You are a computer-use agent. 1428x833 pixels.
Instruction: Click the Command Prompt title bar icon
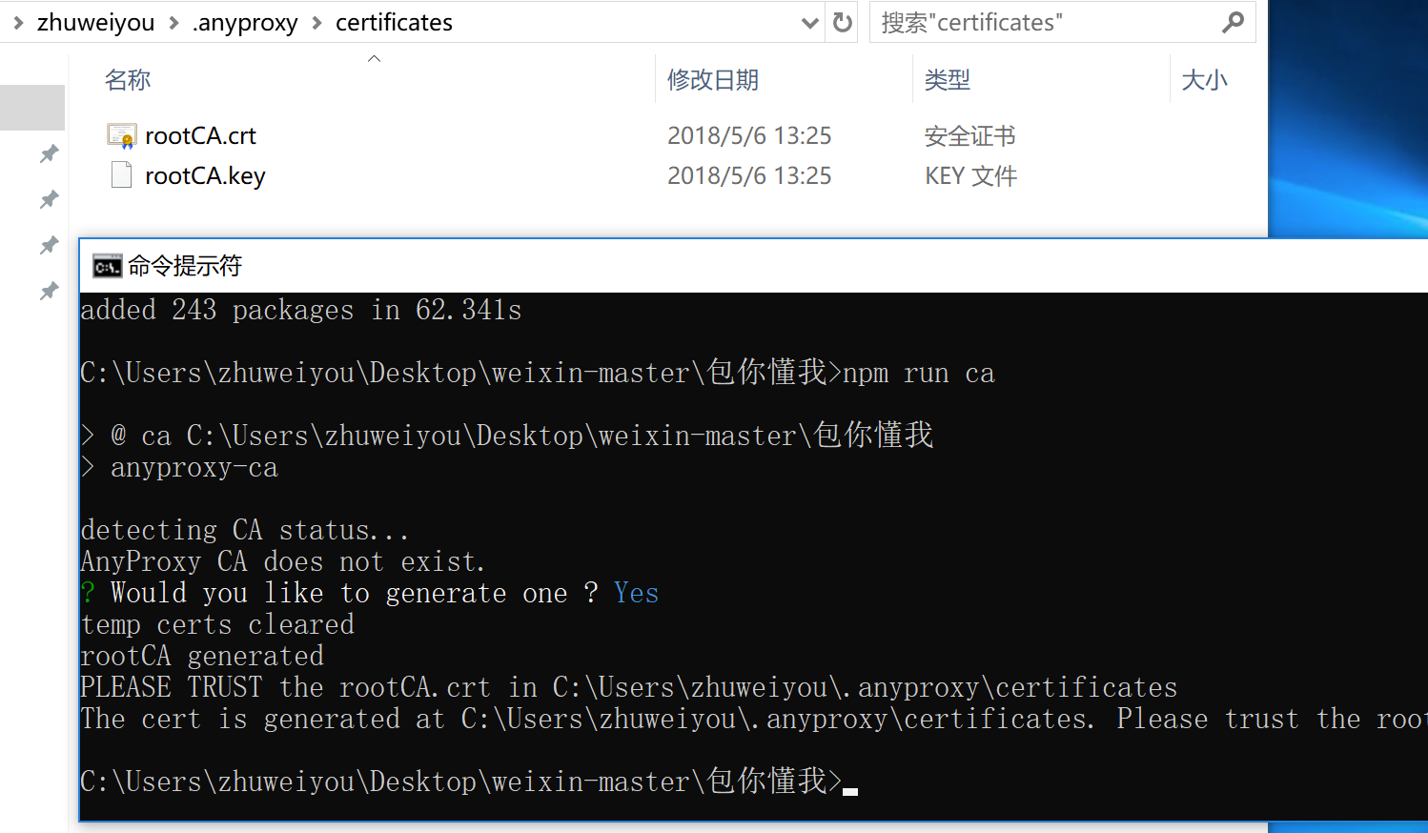107,266
